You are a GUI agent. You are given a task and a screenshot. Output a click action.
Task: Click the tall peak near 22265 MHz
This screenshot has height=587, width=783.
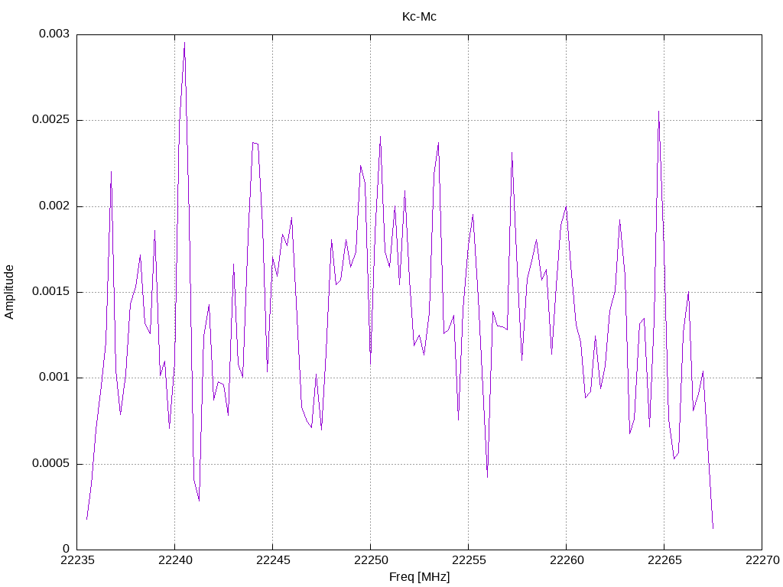[658, 112]
